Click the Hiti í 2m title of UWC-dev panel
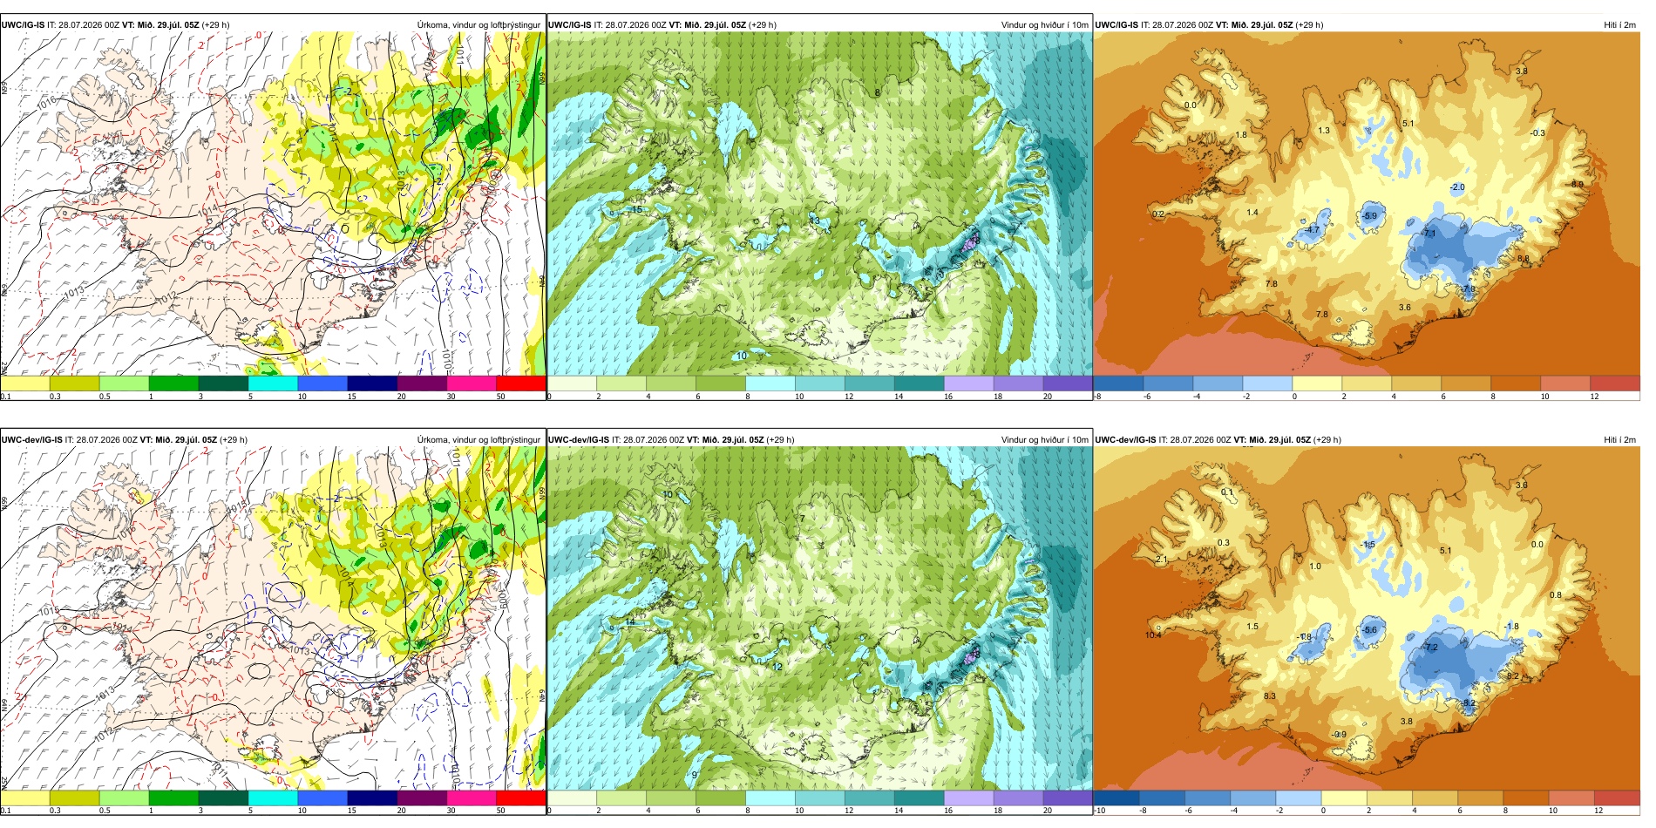This screenshot has width=1656, height=828. pyautogui.click(x=1619, y=440)
